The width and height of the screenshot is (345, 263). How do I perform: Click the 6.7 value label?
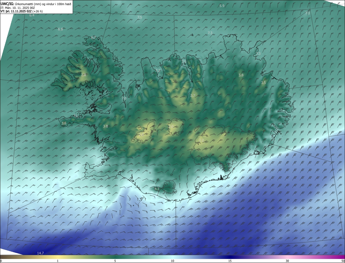pyautogui.click(x=94, y=37)
